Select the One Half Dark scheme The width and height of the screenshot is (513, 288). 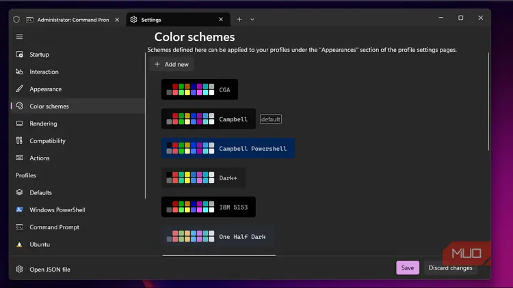pyautogui.click(x=218, y=236)
